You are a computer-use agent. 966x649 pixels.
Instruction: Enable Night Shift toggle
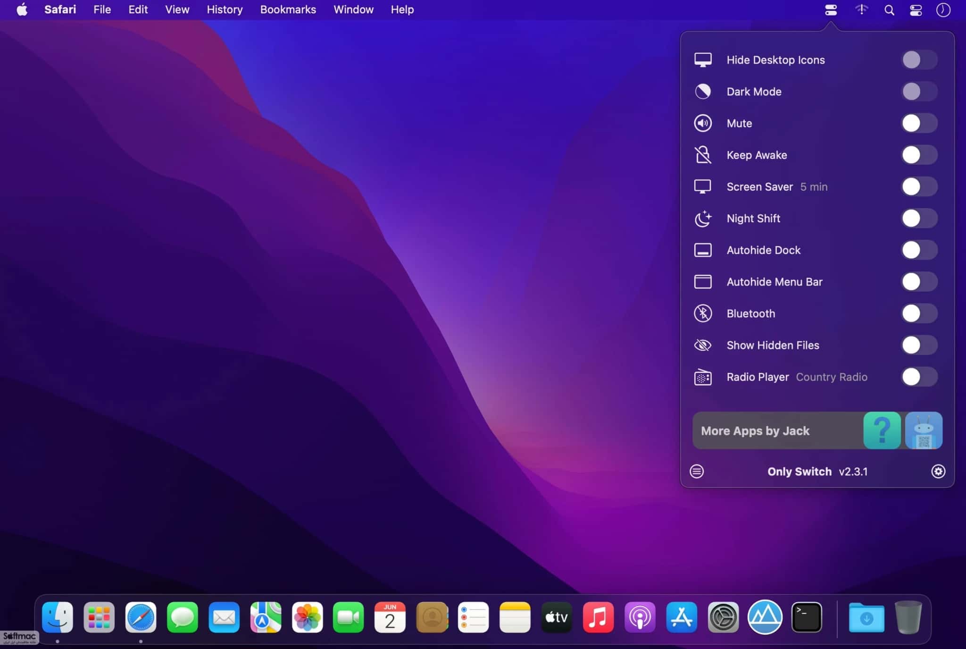919,219
